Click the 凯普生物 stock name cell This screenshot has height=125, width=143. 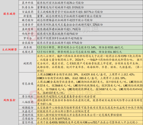[28, 7]
